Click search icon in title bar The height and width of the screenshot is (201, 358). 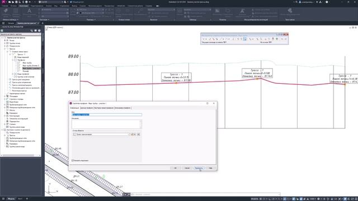296,2
